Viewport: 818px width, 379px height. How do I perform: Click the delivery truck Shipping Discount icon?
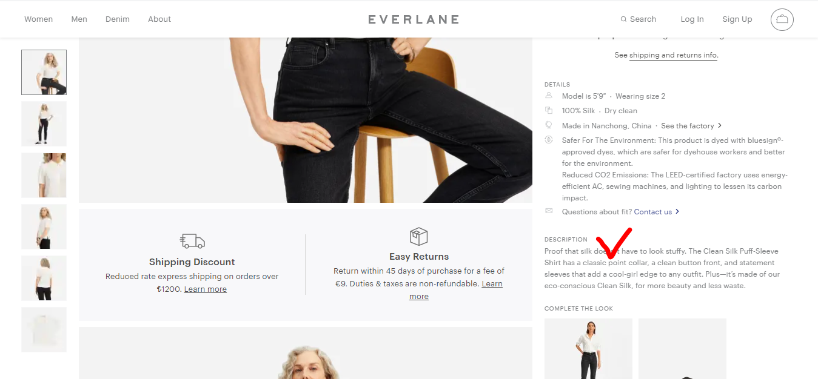tap(192, 241)
